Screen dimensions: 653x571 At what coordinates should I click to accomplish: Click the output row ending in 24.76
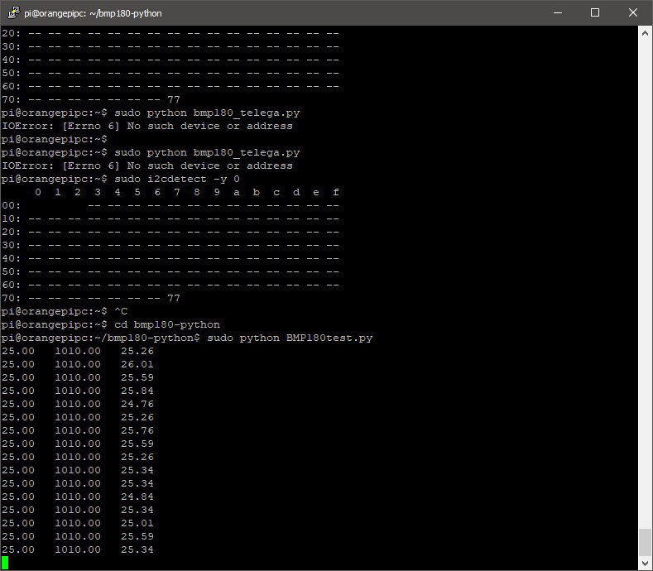click(x=78, y=404)
